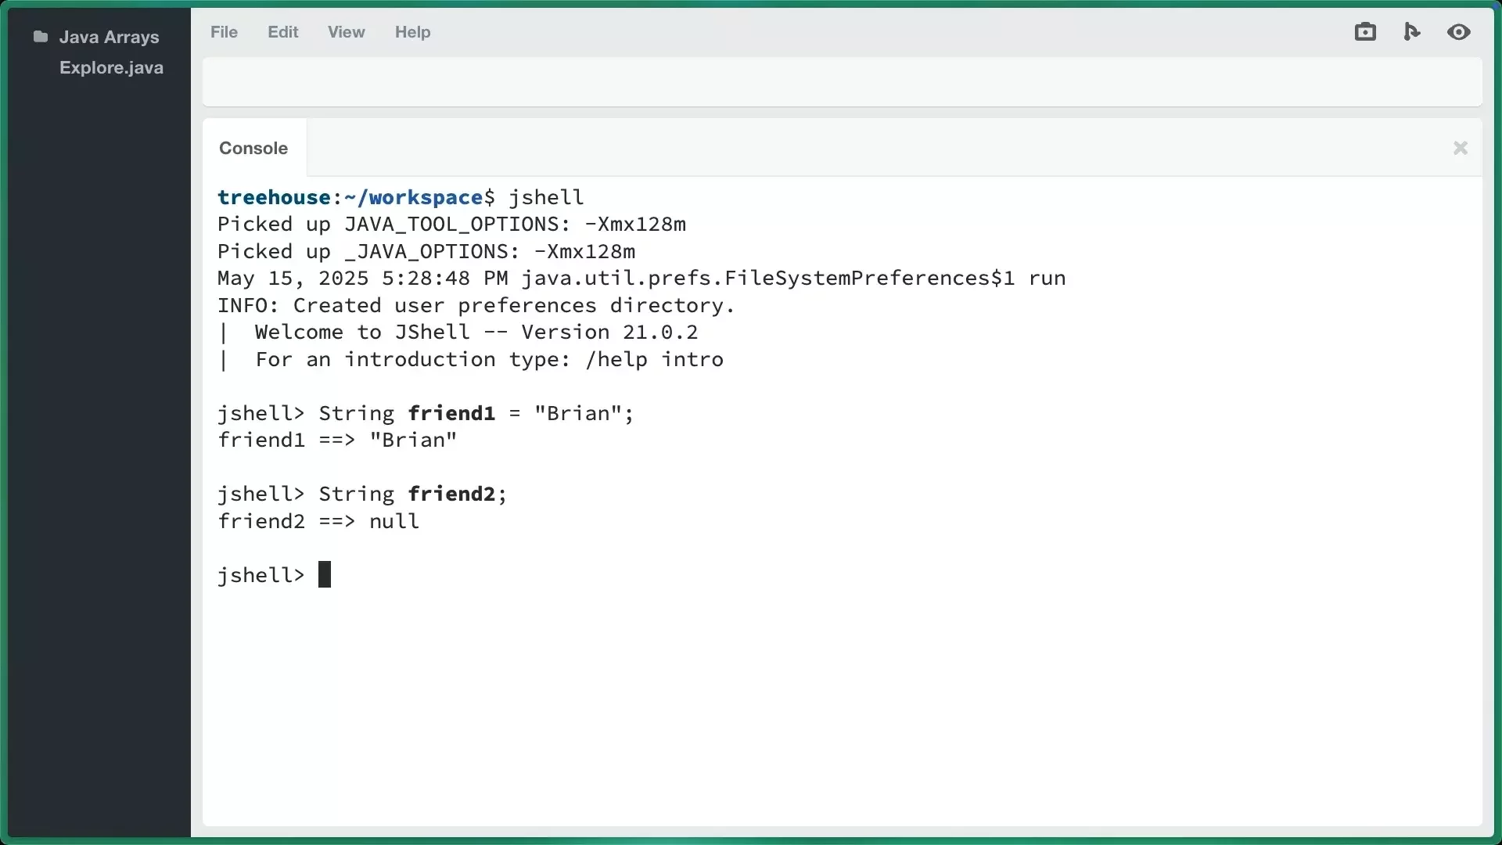
Task: Switch to the Console tab
Action: (x=253, y=148)
